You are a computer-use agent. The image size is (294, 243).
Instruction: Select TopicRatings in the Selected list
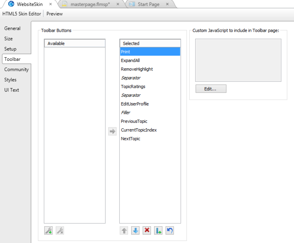coord(150,87)
